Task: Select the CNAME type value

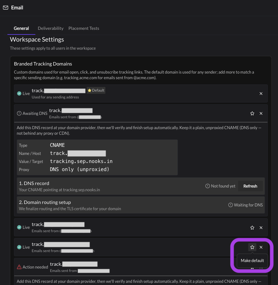Action: pyautogui.click(x=57, y=145)
